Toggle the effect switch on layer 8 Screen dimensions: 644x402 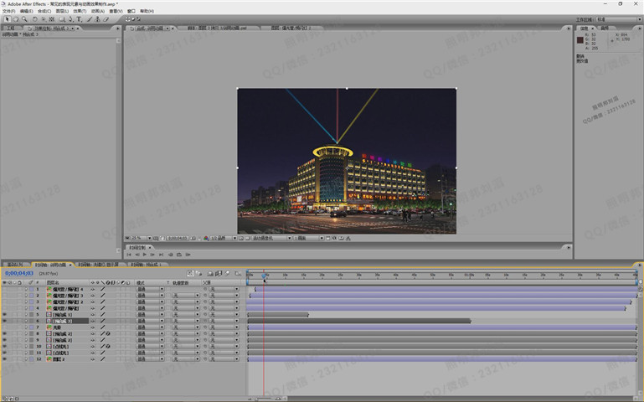pos(108,333)
